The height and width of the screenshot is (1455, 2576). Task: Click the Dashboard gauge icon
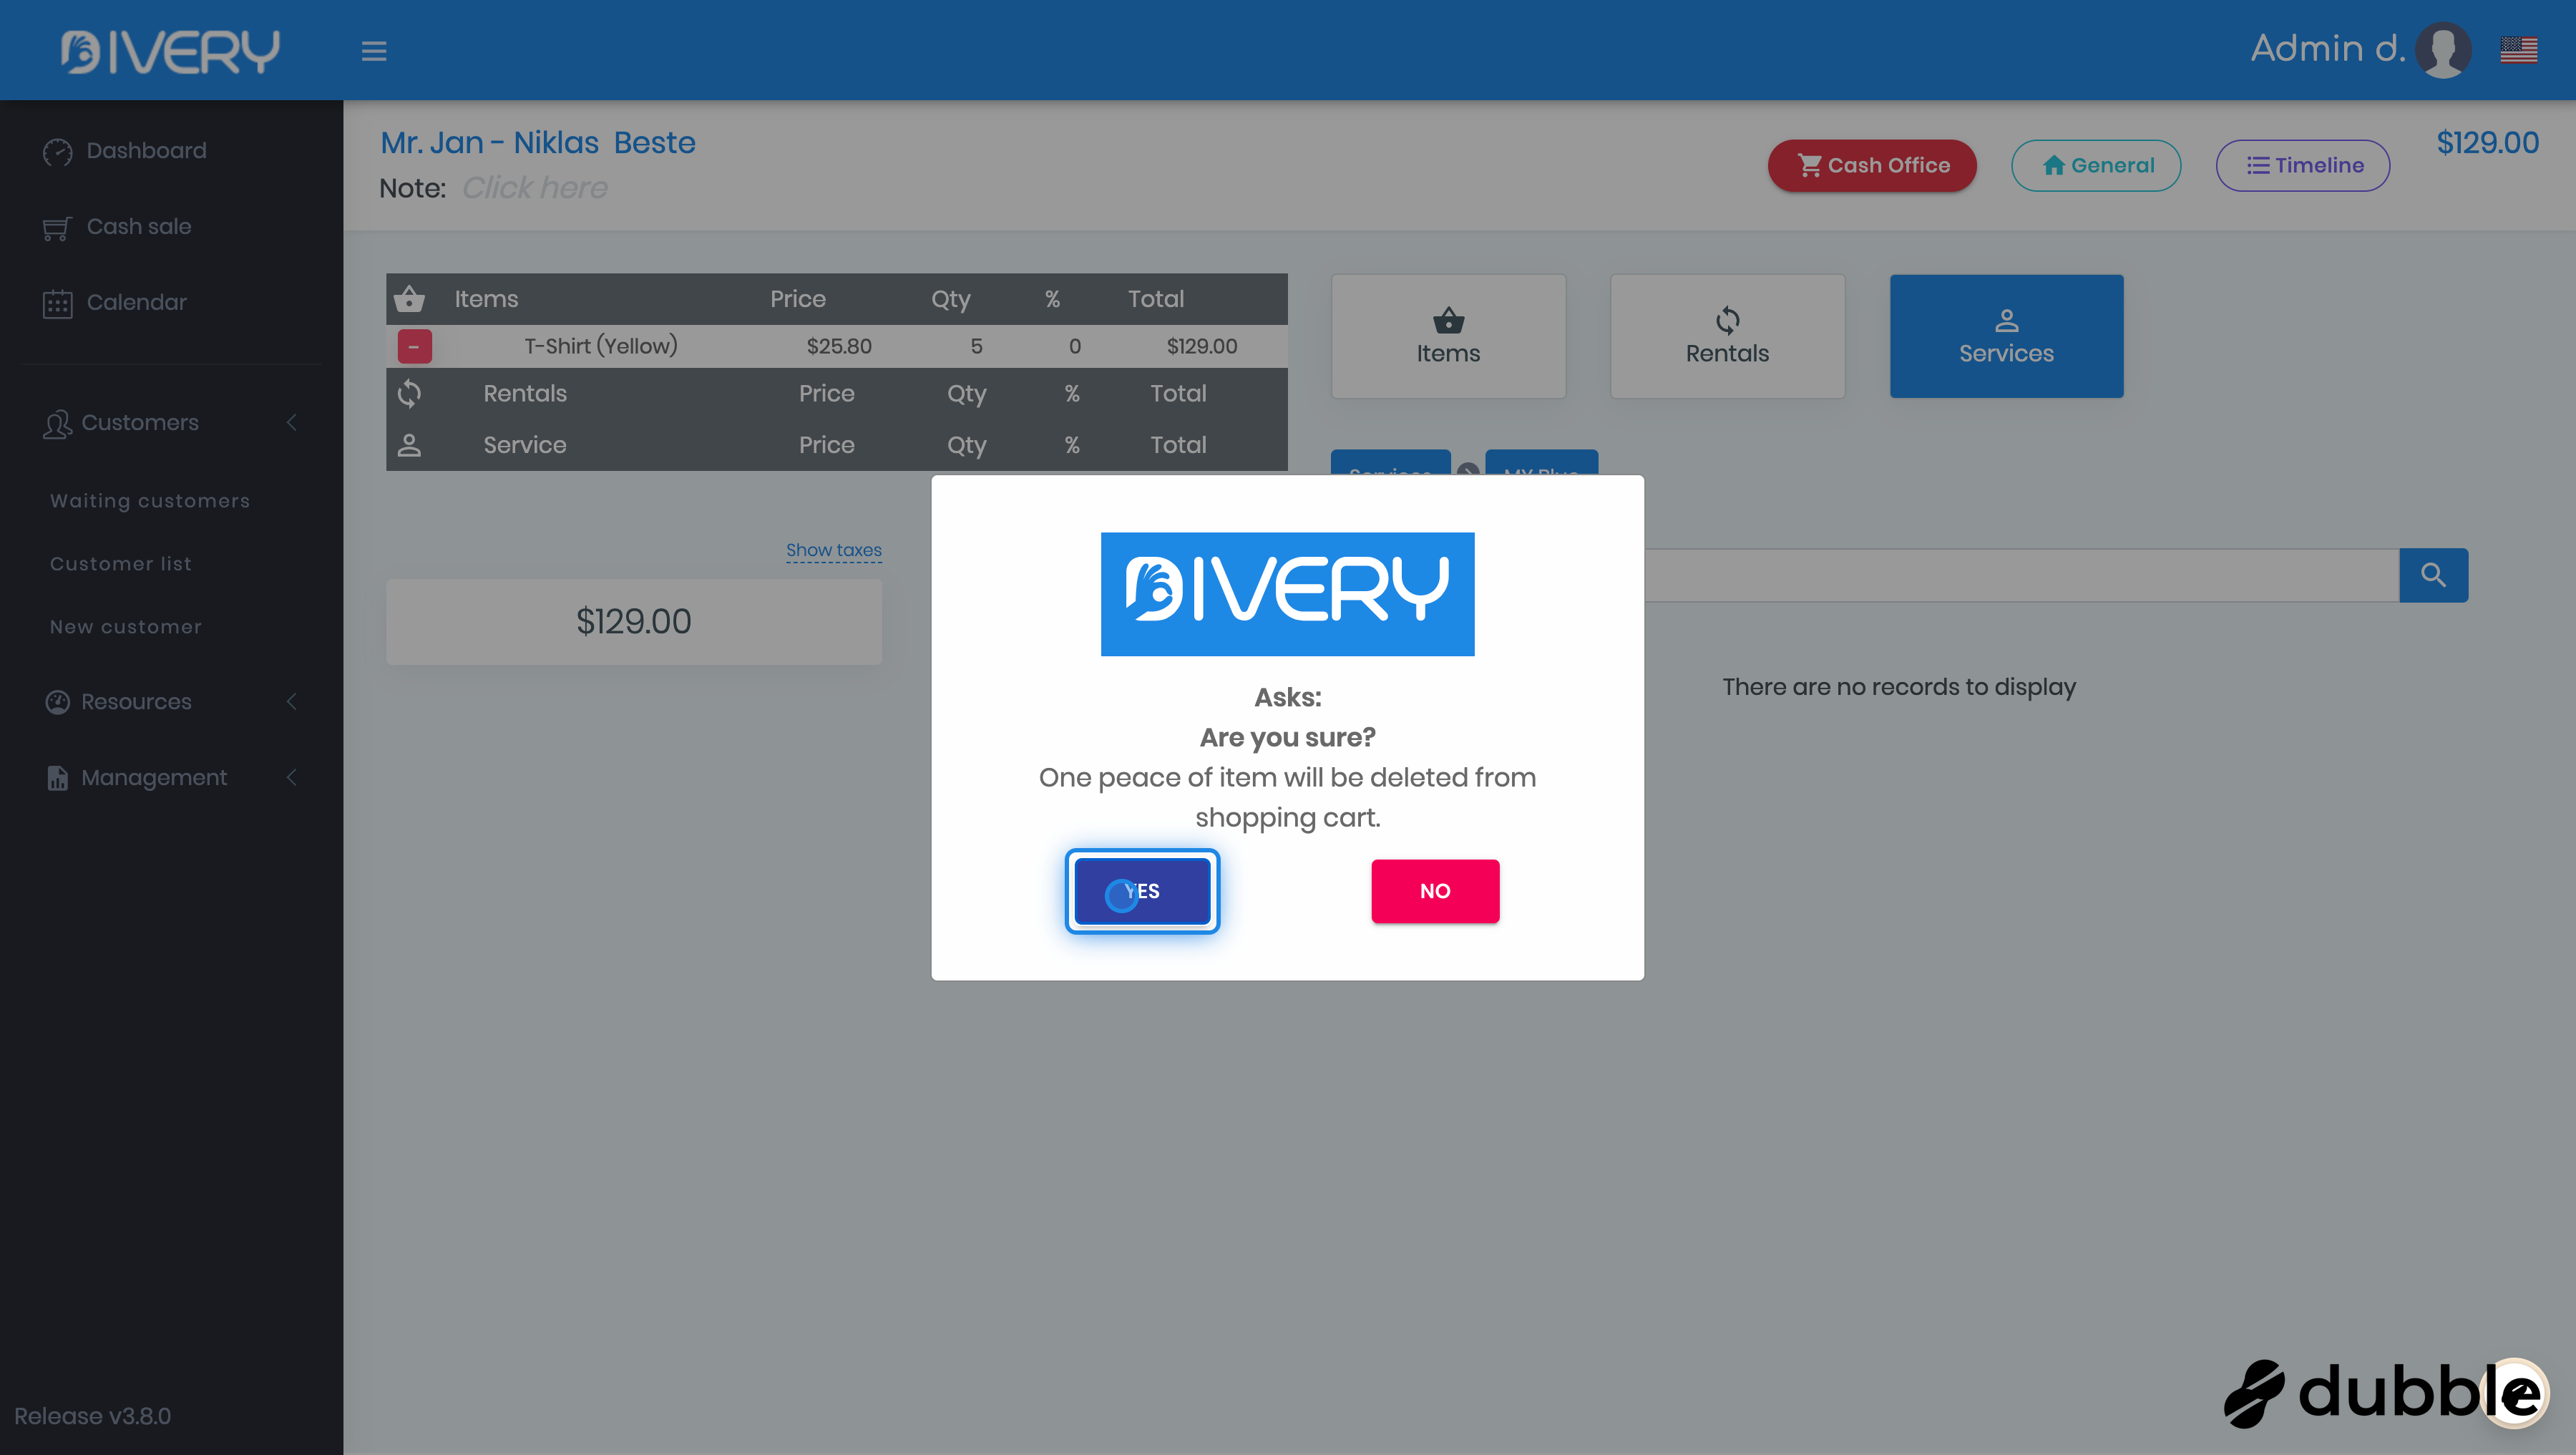[x=57, y=151]
